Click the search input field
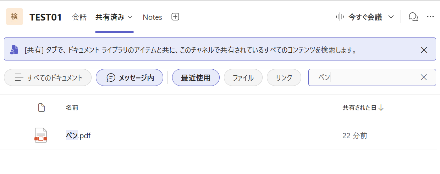Image resolution: width=440 pixels, height=174 pixels. click(x=365, y=77)
